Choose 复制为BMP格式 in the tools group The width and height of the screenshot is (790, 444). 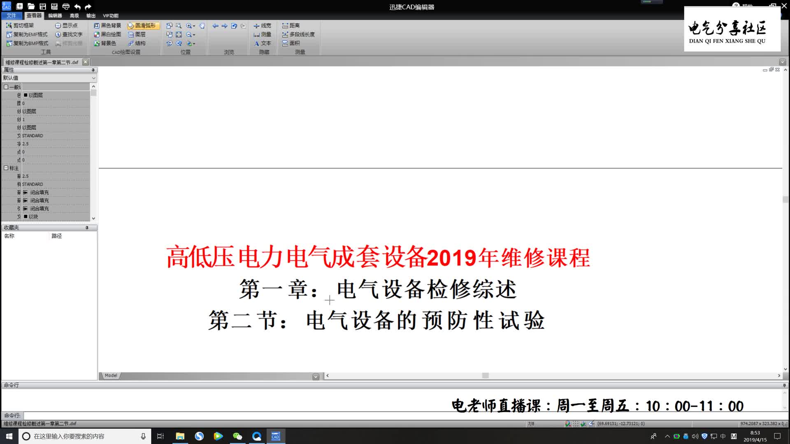click(x=27, y=43)
